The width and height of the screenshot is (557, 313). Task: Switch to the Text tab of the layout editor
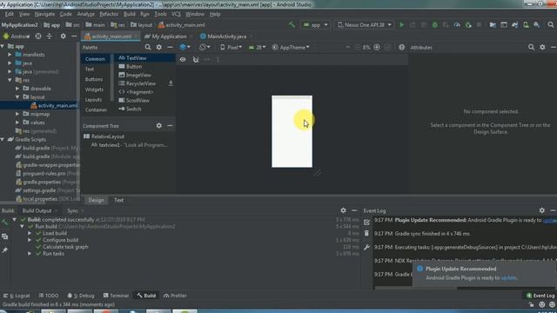118,200
